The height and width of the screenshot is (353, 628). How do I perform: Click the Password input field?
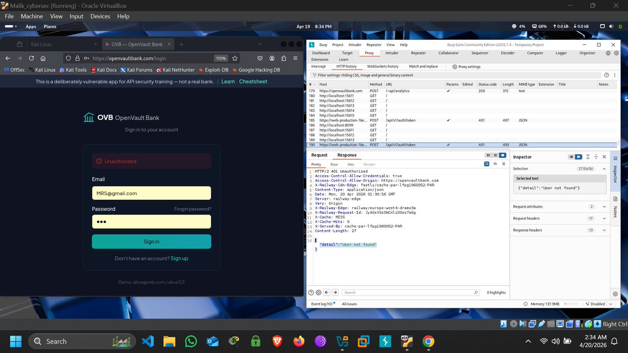point(151,222)
